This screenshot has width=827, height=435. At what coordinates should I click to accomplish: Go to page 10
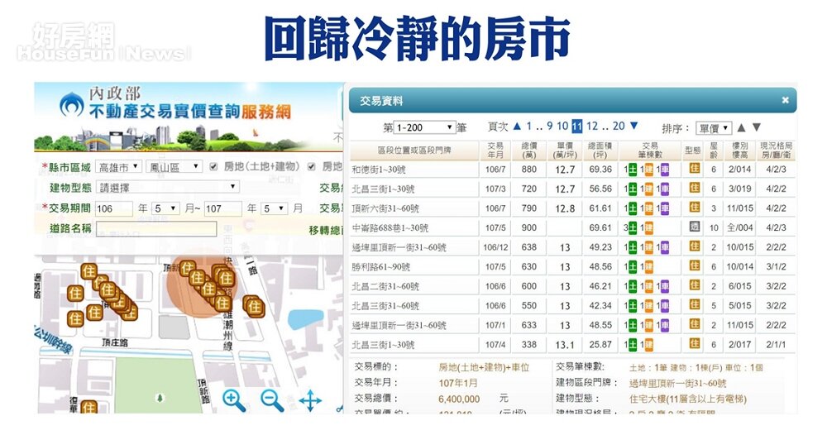point(562,126)
